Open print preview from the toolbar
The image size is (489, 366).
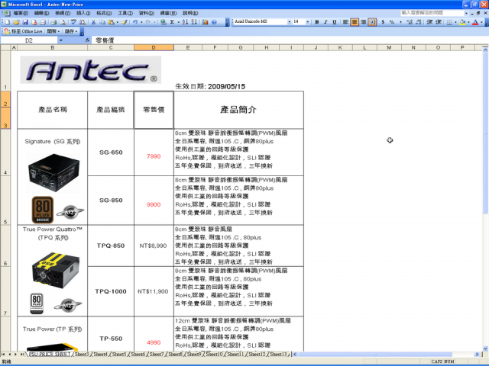63,22
